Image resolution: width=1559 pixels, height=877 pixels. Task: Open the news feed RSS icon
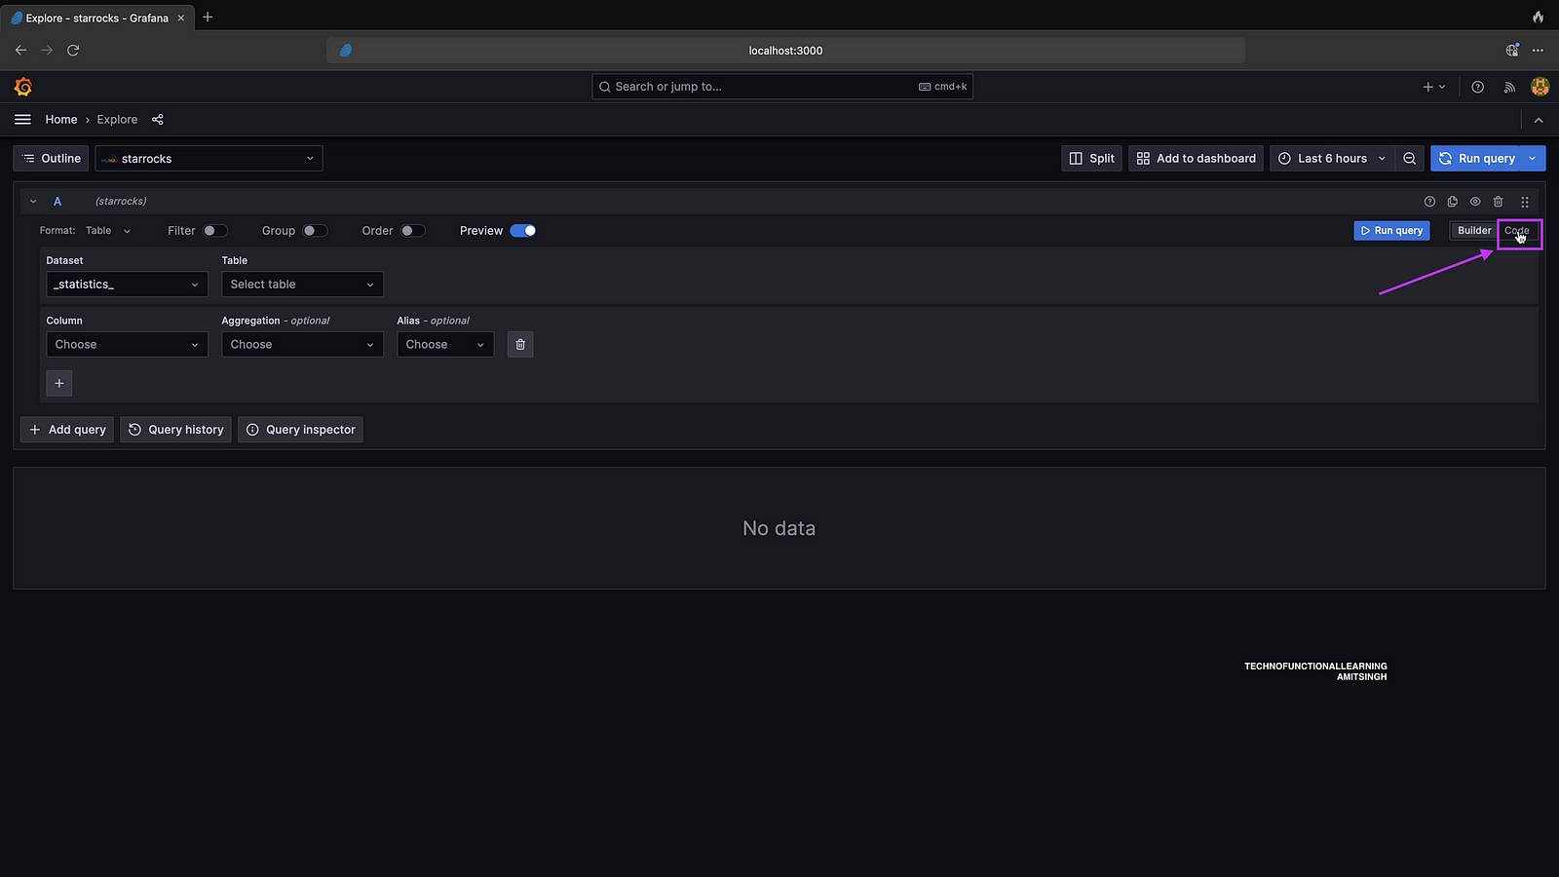point(1509,87)
